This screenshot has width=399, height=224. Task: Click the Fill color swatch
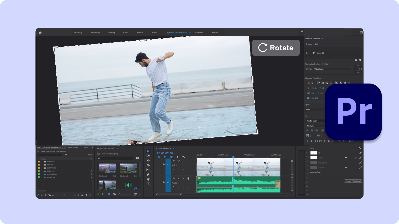313,153
